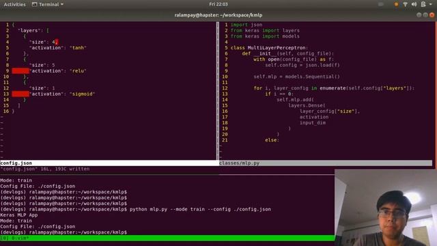Click the for i, layer_config in enumerate line
The width and height of the screenshot is (437, 246).
[334, 88]
